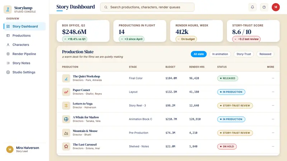Click A Whale for Marlow IN PRODUCTION status
This screenshot has width=287, height=161.
[231, 119]
